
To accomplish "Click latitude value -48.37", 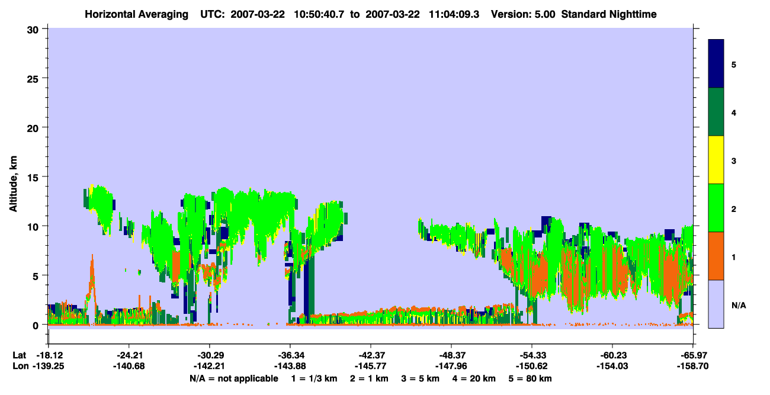I will tap(451, 355).
